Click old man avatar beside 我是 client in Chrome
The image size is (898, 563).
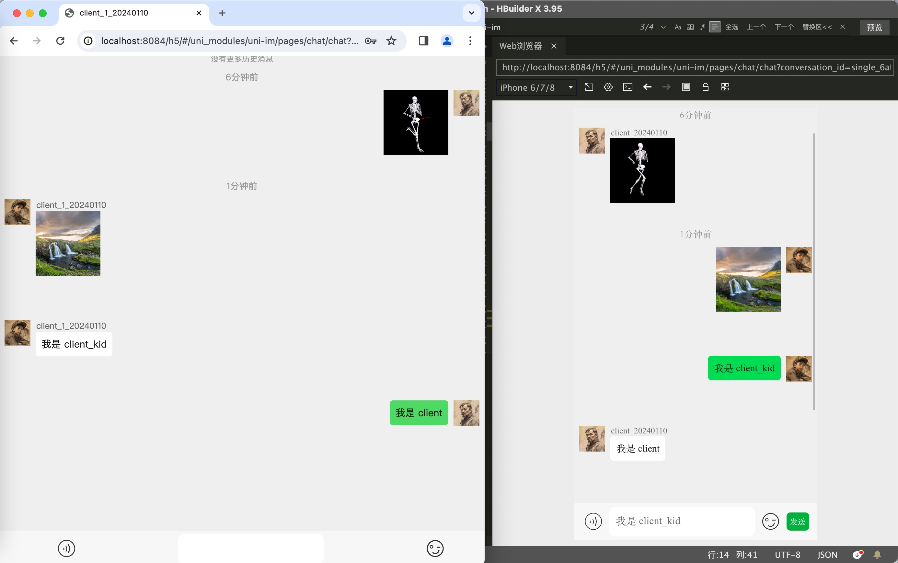(x=466, y=413)
